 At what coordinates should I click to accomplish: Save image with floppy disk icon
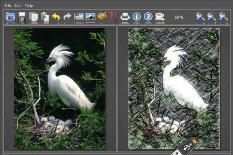(x=22, y=17)
